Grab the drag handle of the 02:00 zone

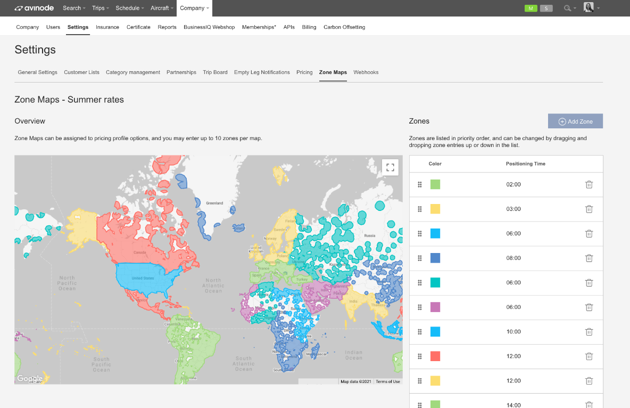click(x=419, y=185)
